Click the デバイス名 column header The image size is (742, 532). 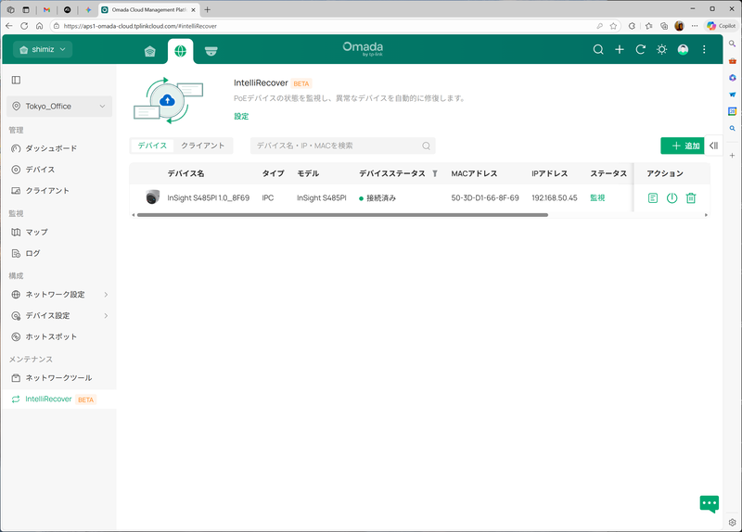pyautogui.click(x=185, y=173)
